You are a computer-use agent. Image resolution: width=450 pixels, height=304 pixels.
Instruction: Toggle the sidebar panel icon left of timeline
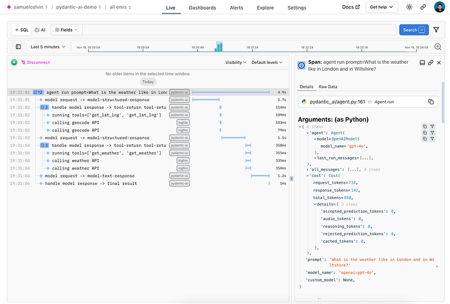18,47
